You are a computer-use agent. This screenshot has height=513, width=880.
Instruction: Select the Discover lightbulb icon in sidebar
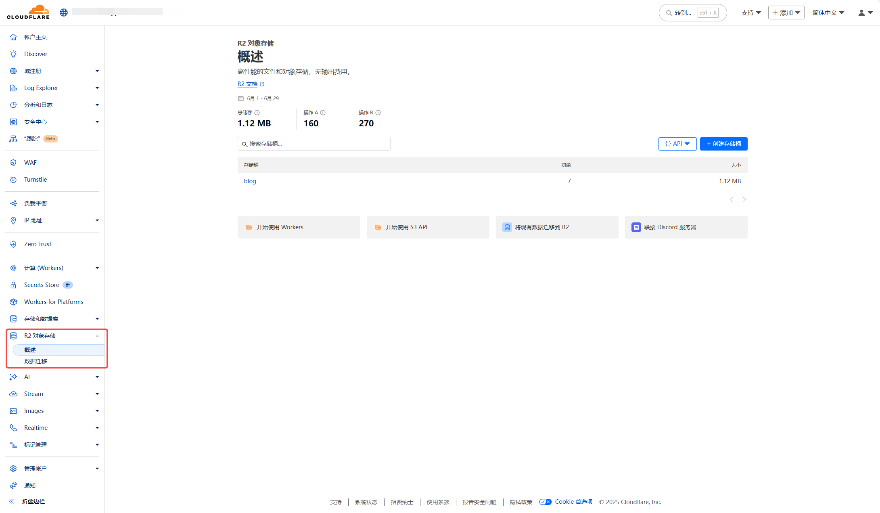(x=13, y=54)
